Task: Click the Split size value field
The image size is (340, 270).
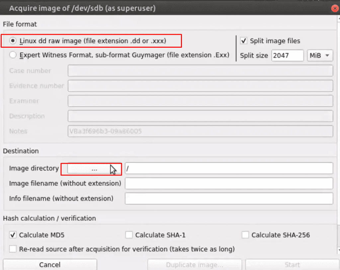Action: click(x=287, y=55)
